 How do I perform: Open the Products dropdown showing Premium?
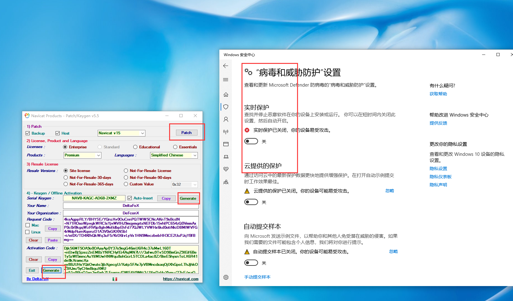click(x=82, y=155)
